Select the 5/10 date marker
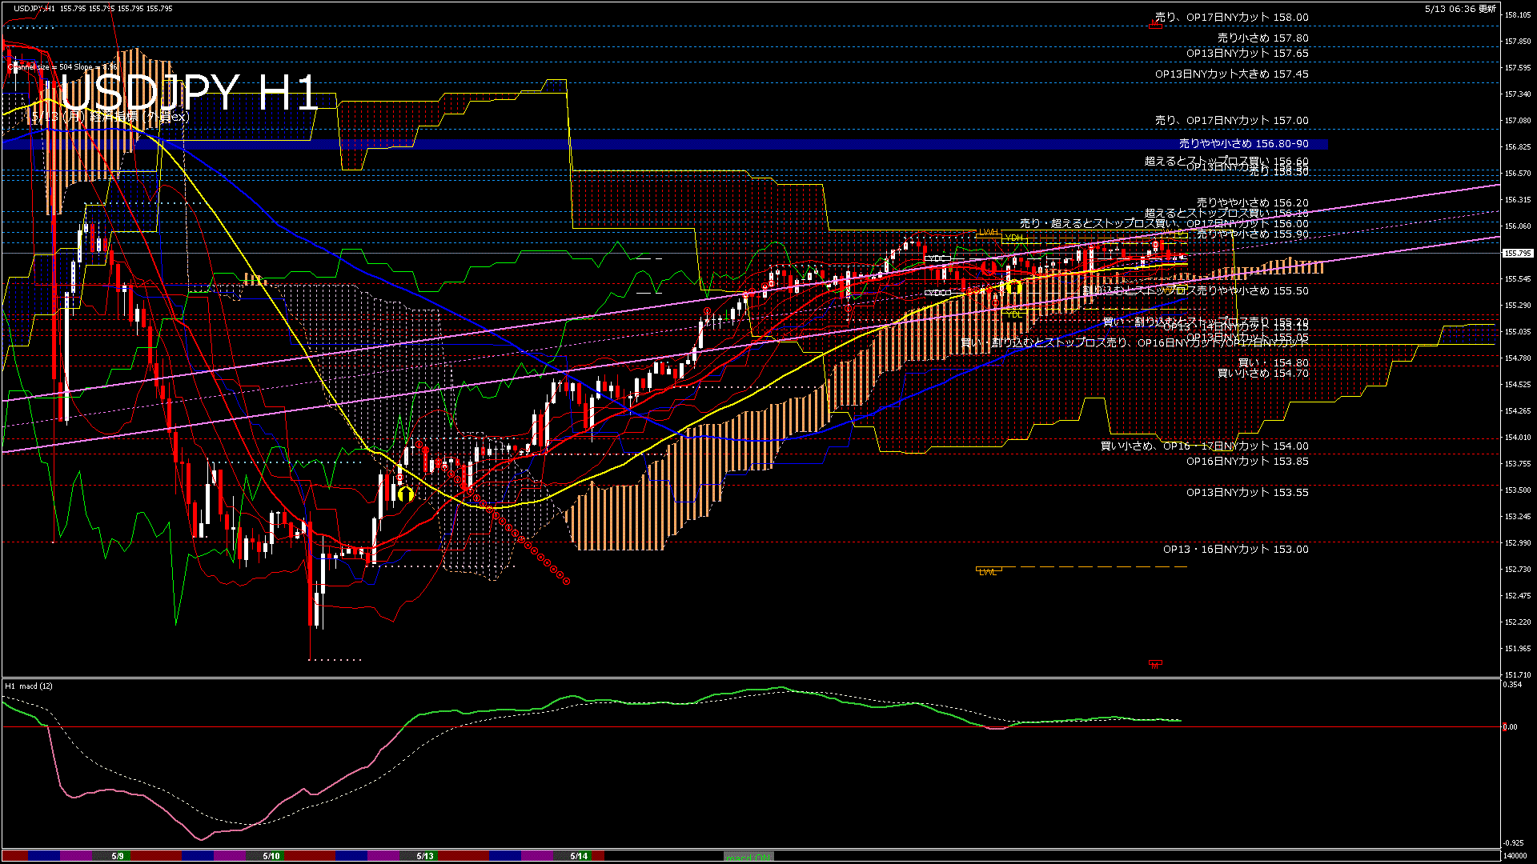Image resolution: width=1537 pixels, height=864 pixels. [271, 856]
